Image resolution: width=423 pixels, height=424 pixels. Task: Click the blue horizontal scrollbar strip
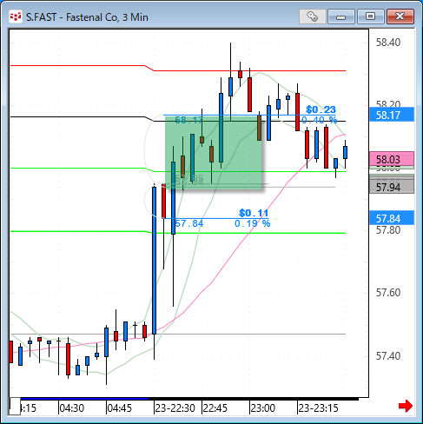(84, 399)
